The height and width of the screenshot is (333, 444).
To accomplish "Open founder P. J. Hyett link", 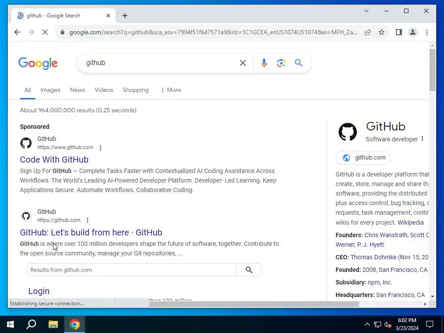I will pyautogui.click(x=370, y=245).
